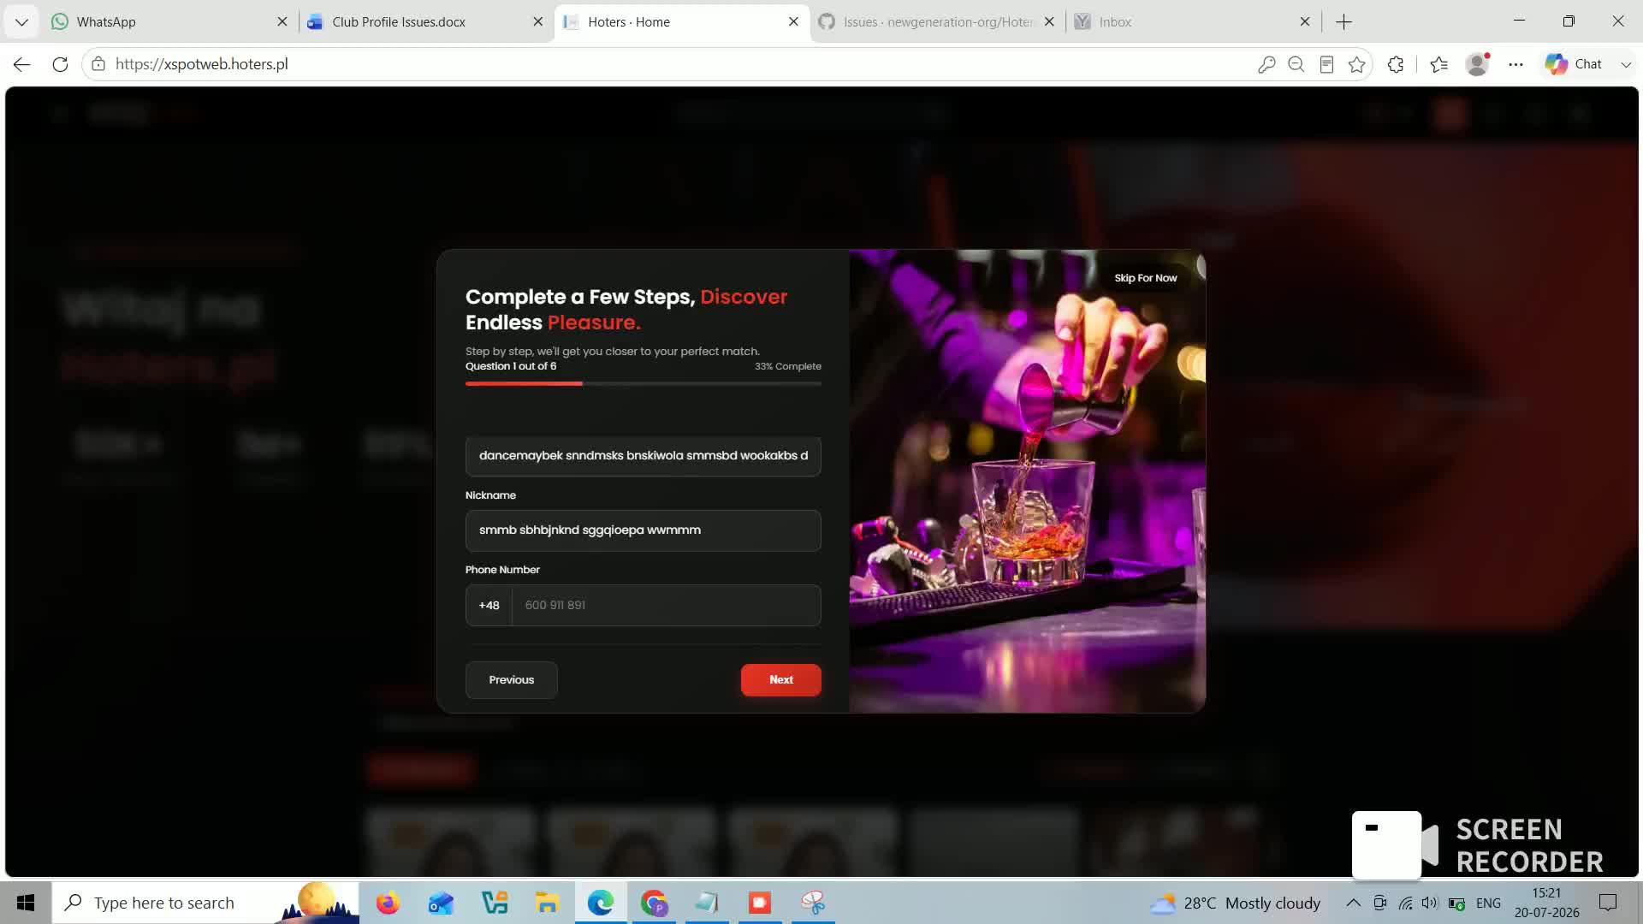The width and height of the screenshot is (1643, 924).
Task: Close the Inbox tab
Action: point(1305,22)
